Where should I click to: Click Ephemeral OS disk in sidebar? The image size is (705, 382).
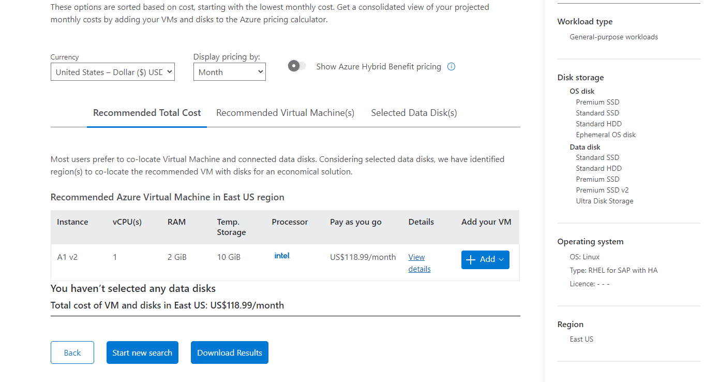tap(606, 135)
